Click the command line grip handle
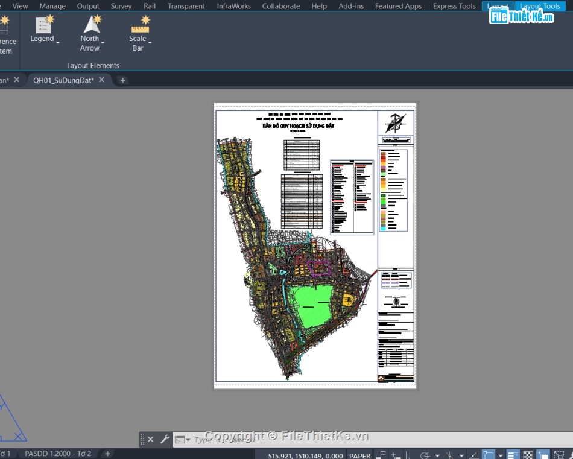The width and height of the screenshot is (573, 459). click(142, 439)
